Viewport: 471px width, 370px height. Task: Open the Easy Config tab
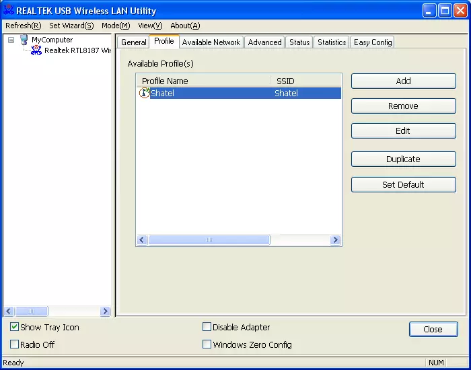(373, 42)
